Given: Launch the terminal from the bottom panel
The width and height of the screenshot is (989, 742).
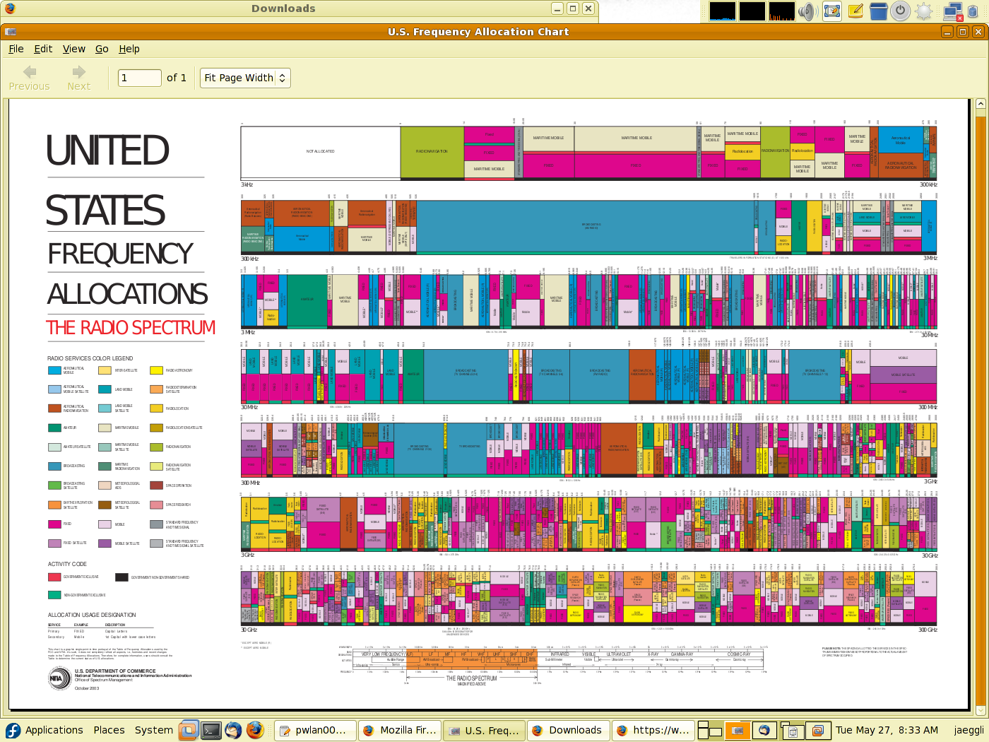Looking at the screenshot, I should coord(211,730).
